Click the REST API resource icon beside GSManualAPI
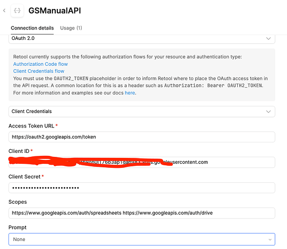 click(17, 10)
